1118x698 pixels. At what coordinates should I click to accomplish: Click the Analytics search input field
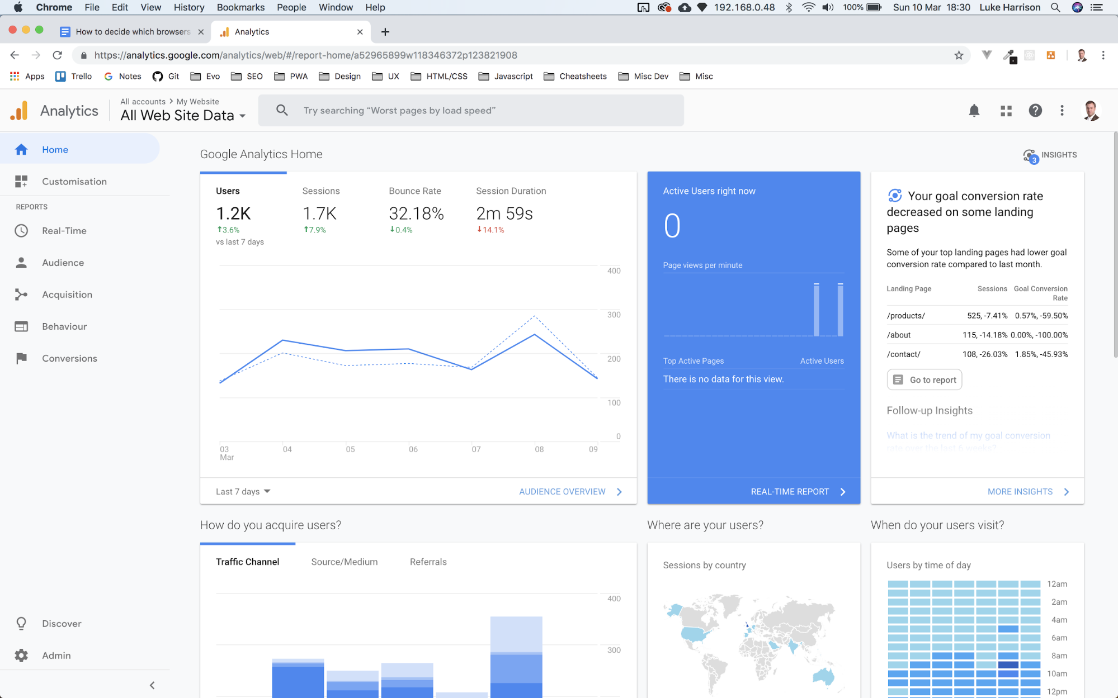pyautogui.click(x=470, y=110)
